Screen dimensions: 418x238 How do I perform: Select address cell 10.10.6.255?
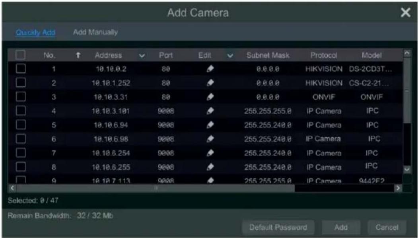coord(111,167)
